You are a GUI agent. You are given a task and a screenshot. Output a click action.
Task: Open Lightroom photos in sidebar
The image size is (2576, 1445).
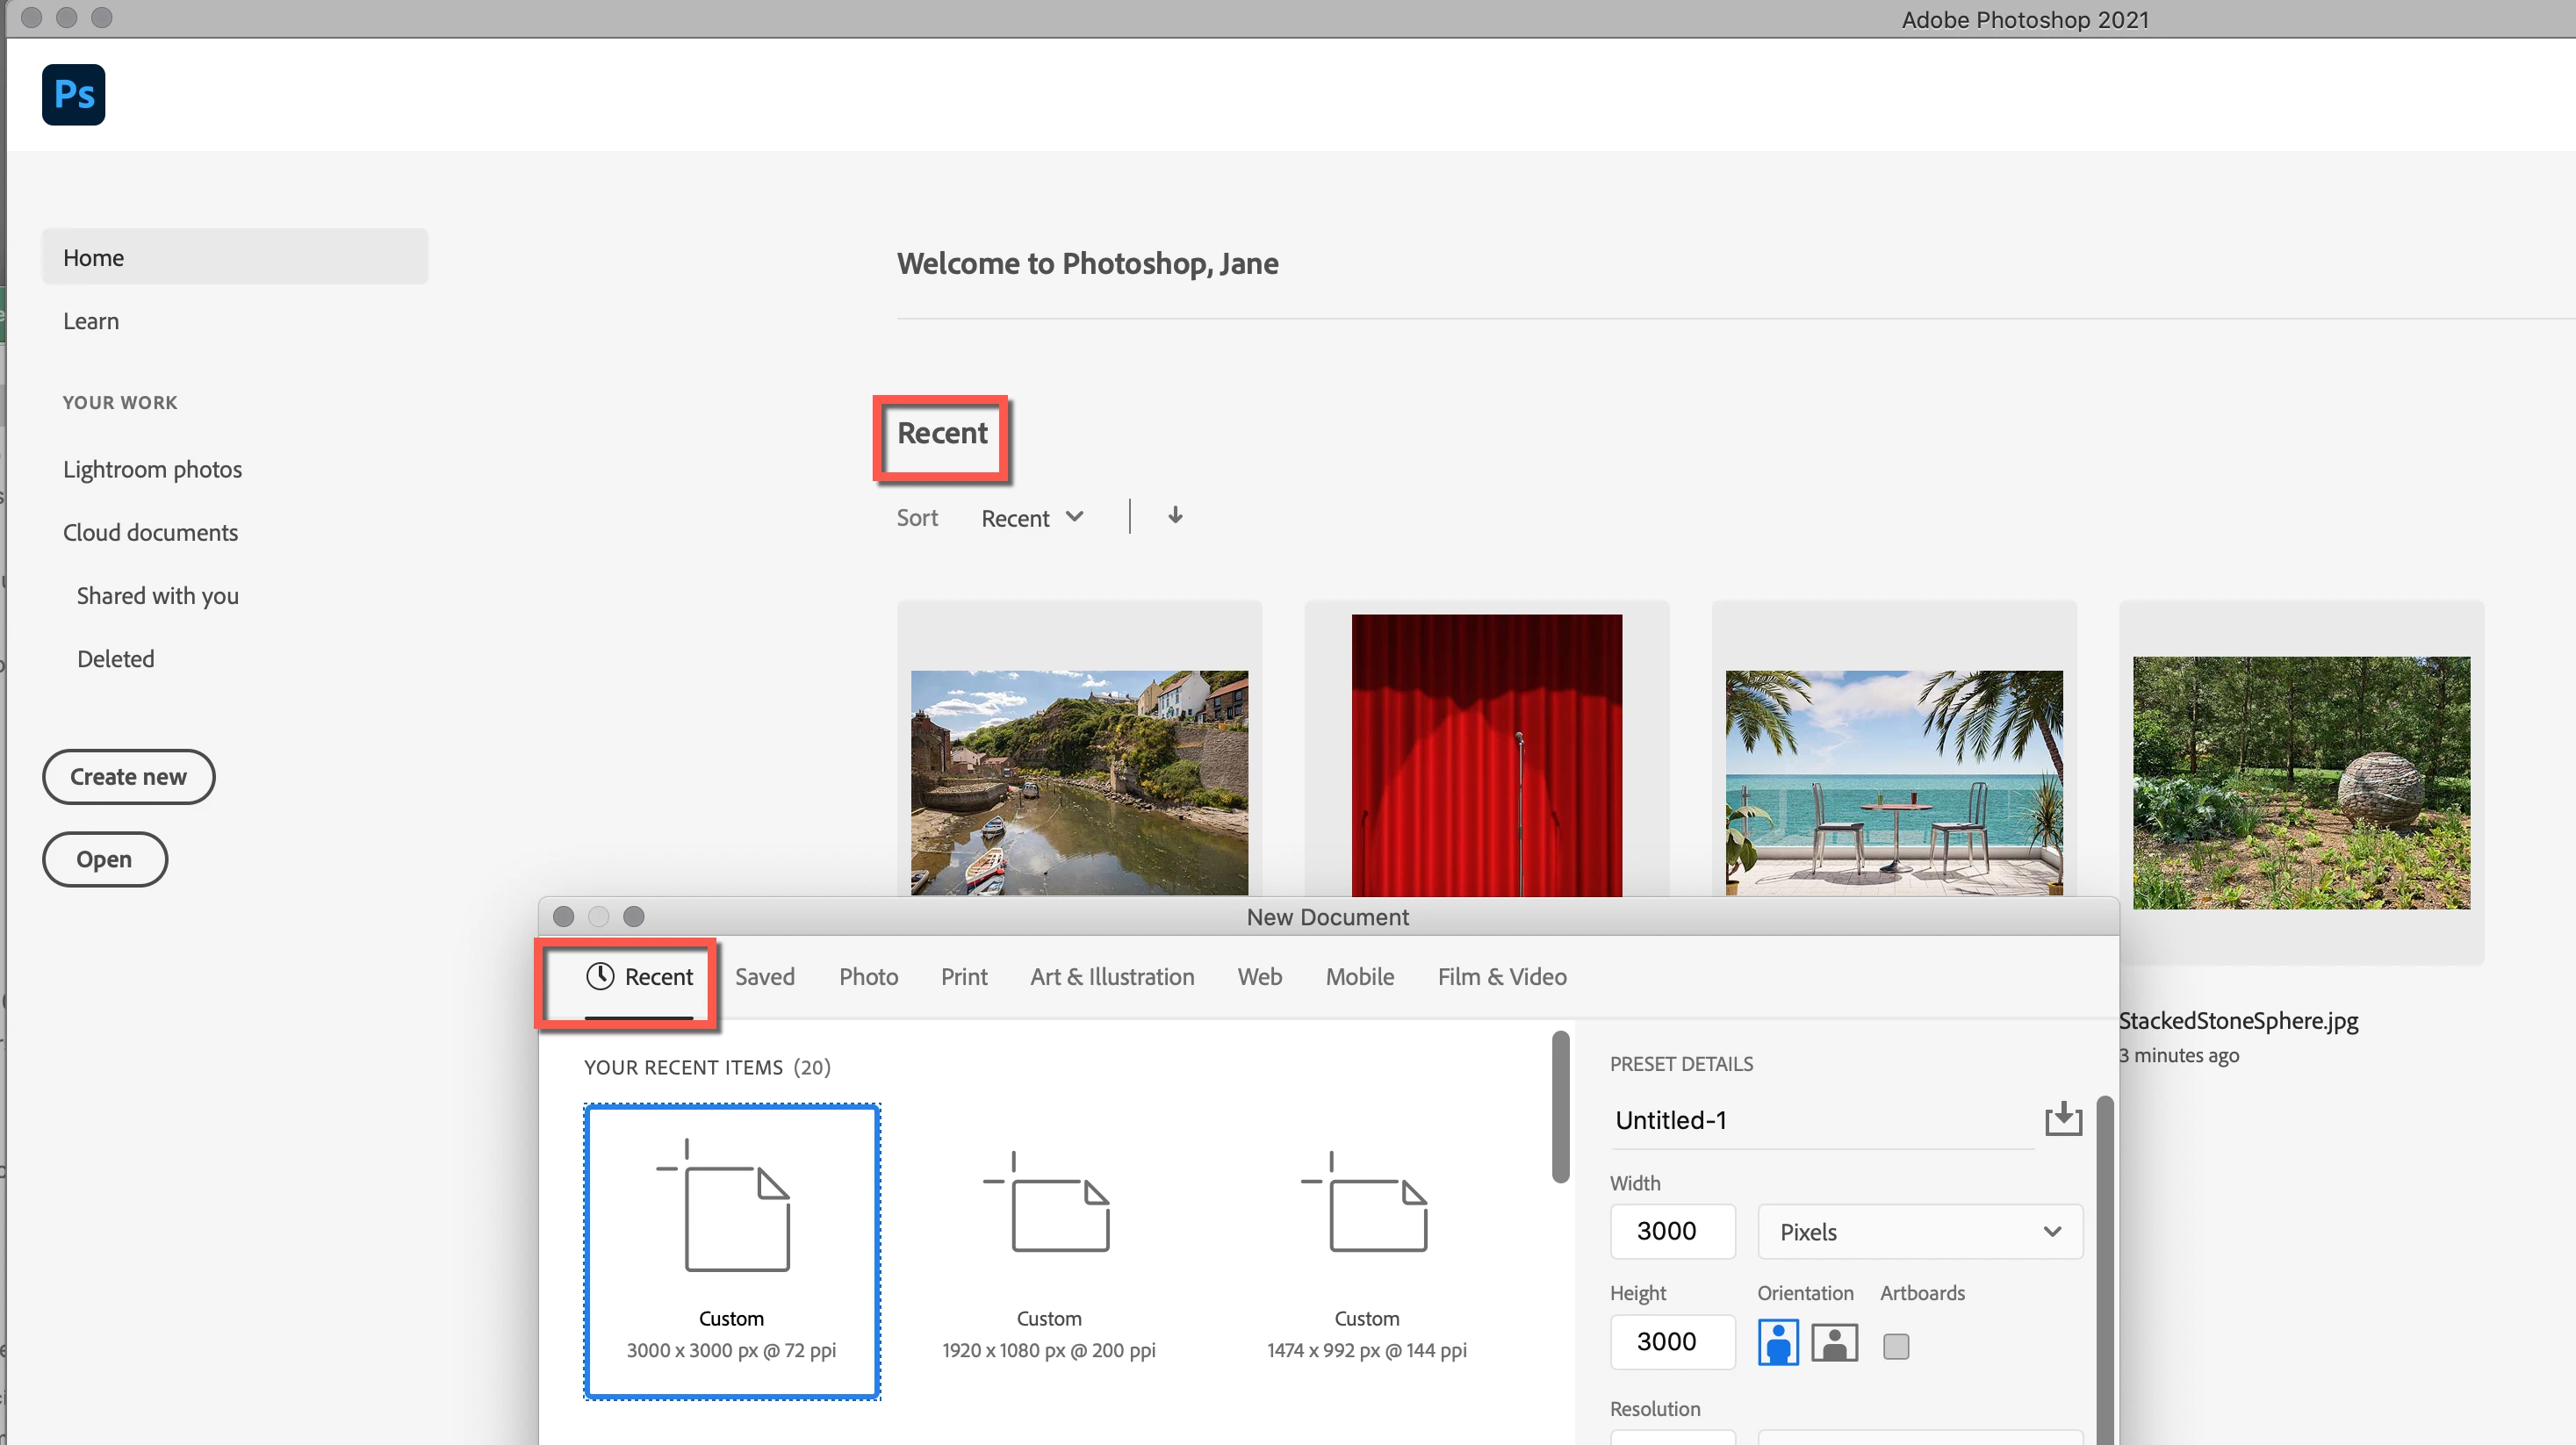[x=152, y=469]
